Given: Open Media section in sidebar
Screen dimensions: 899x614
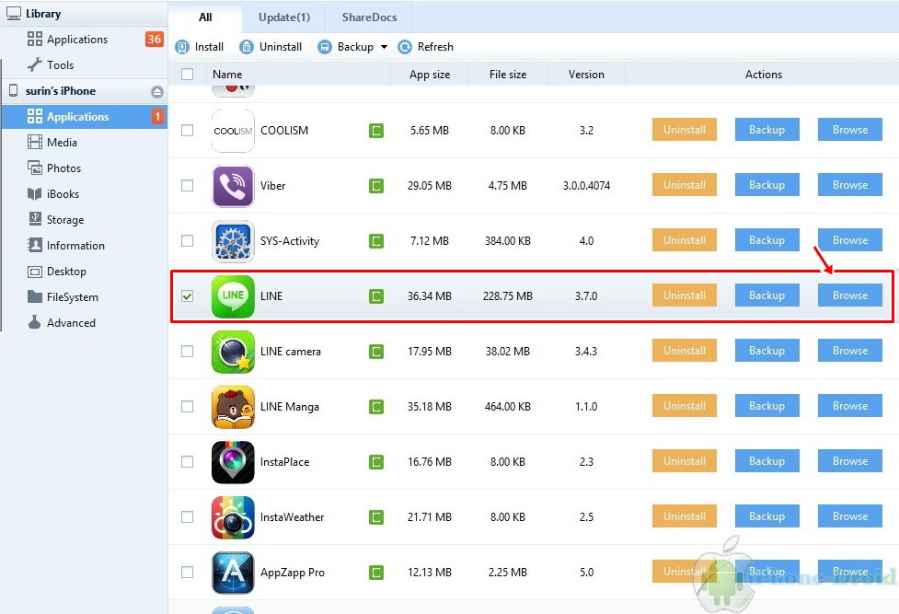Looking at the screenshot, I should 84,143.
